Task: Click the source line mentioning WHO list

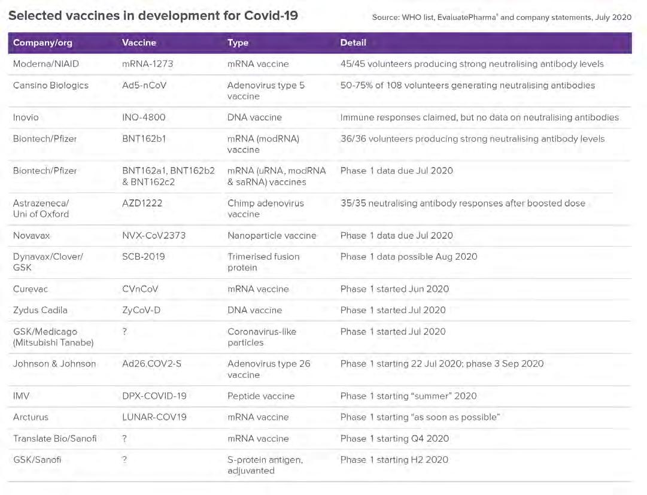Action: [502, 17]
